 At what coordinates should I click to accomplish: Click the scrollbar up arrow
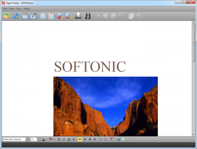[193, 23]
